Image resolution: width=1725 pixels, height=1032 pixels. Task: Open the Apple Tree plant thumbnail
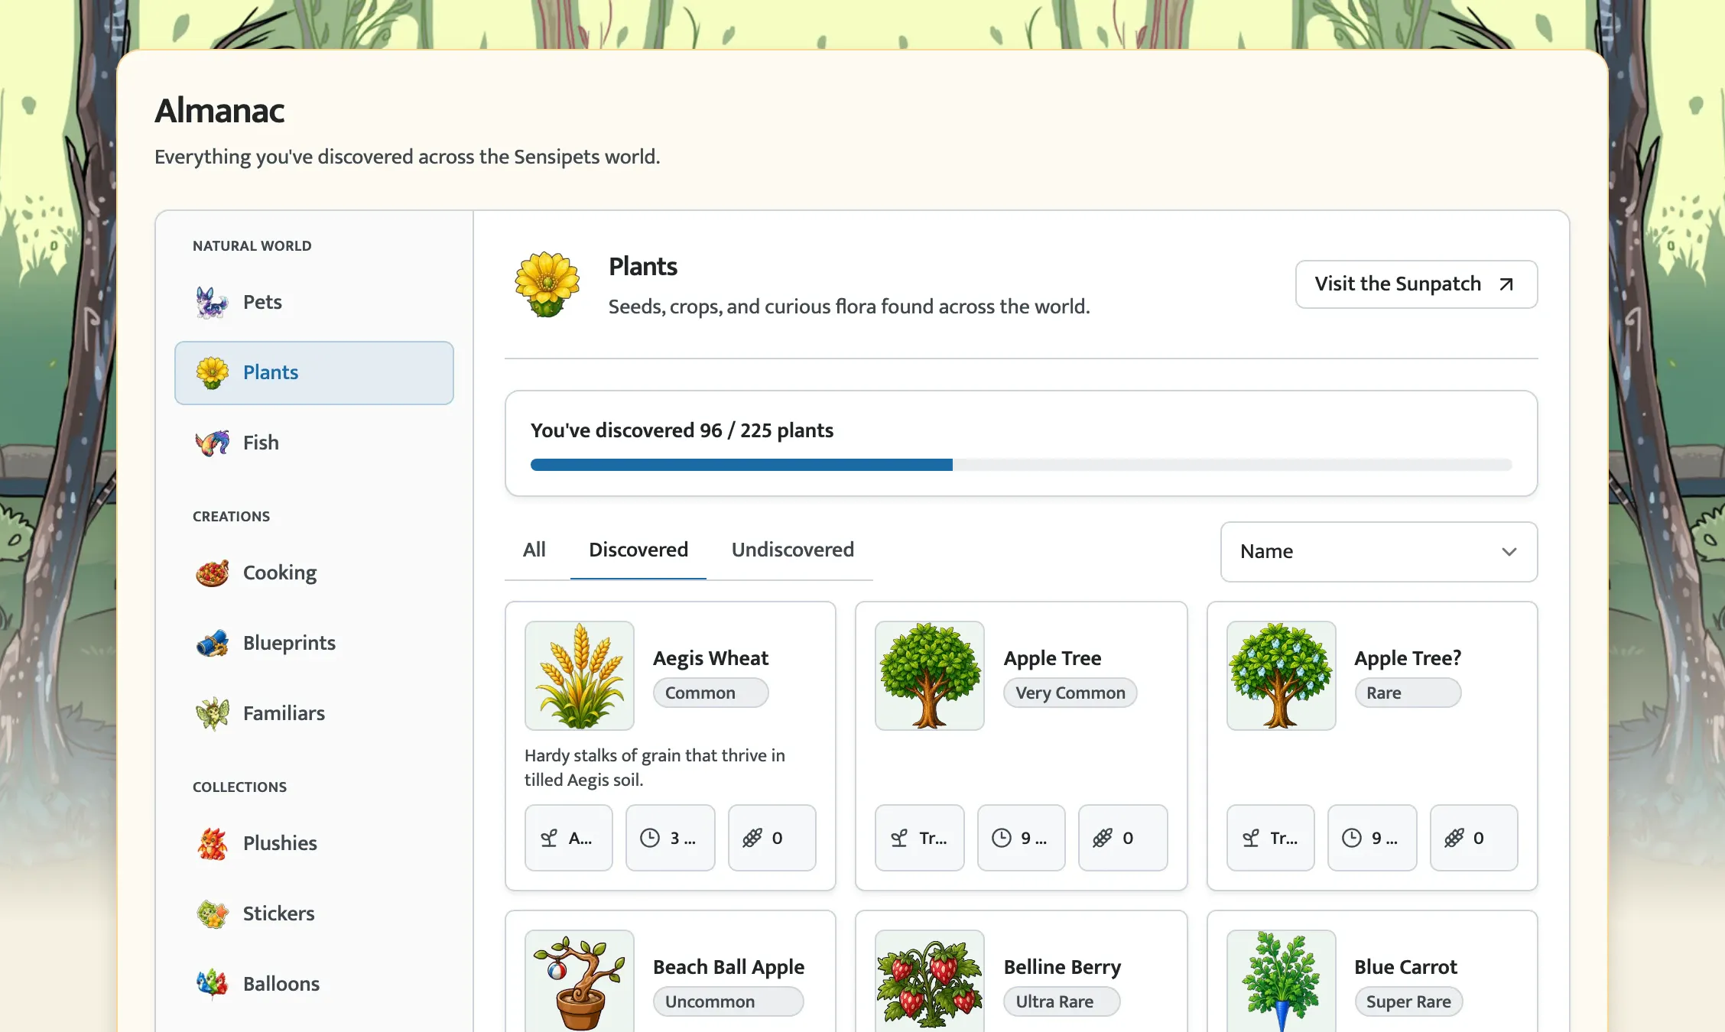pyautogui.click(x=930, y=676)
